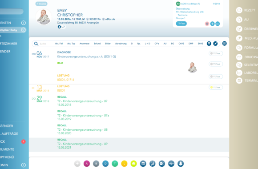Image resolution: width=258 pixels, height=169 pixels.
Task: Select the yellow camera circle in the bottom bar
Action: [133, 164]
